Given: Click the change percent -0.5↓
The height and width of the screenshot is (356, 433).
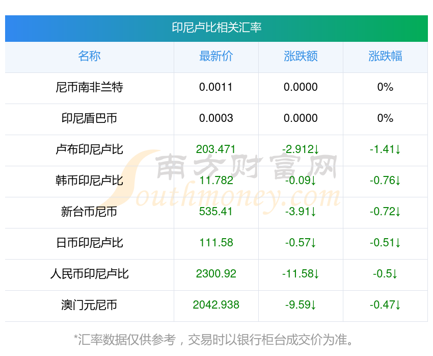Looking at the screenshot, I should 385,274.
